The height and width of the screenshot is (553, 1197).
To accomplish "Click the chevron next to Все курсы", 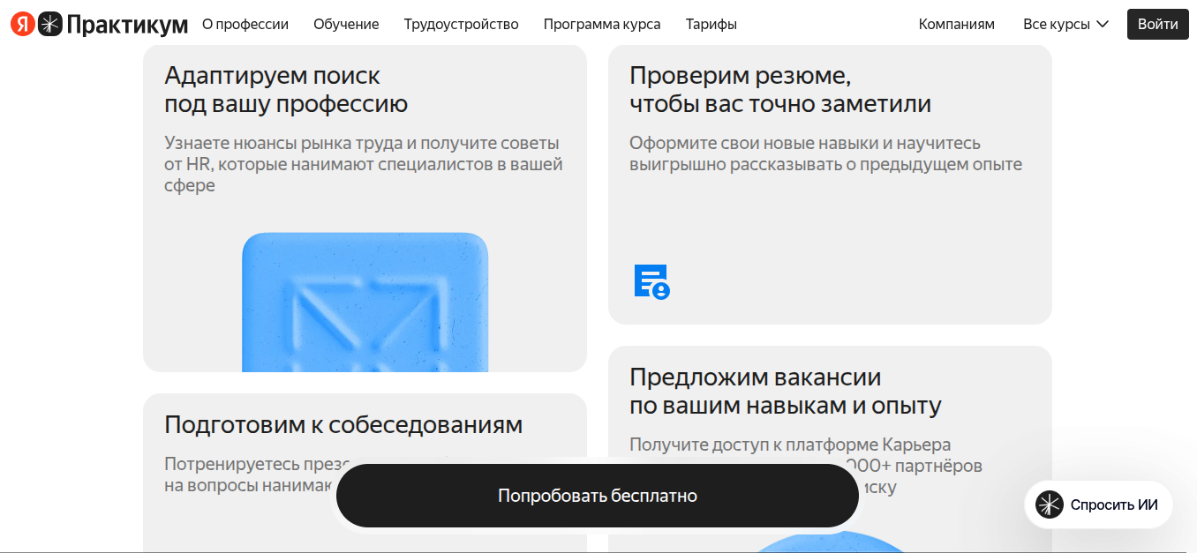I will point(1102,25).
